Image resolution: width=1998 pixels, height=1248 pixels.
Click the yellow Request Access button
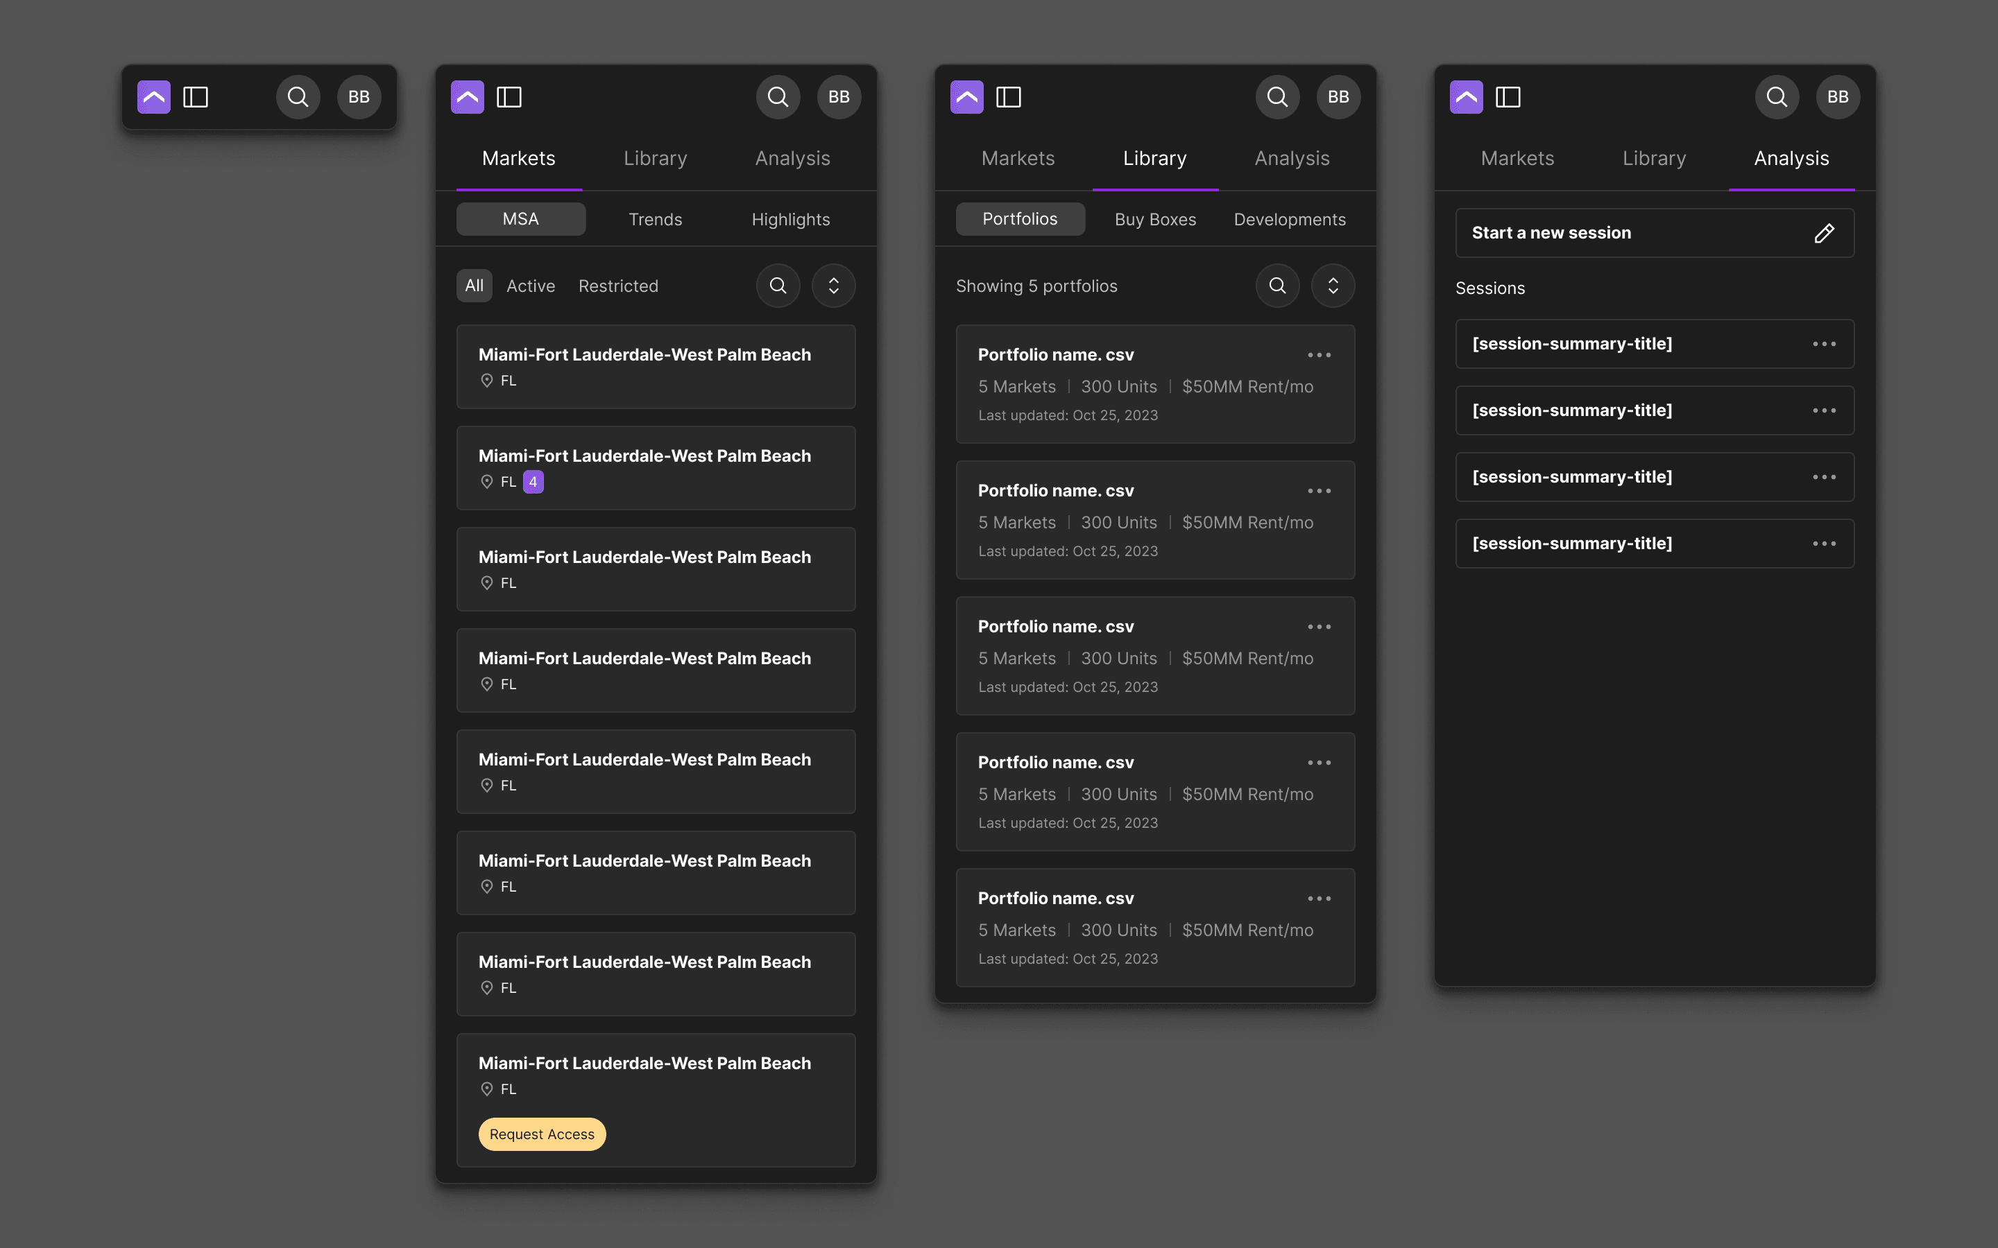[x=542, y=1134]
